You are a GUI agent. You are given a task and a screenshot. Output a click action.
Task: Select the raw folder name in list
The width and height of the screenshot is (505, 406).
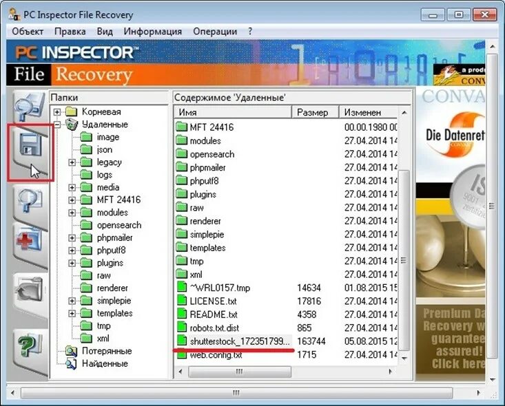(197, 208)
